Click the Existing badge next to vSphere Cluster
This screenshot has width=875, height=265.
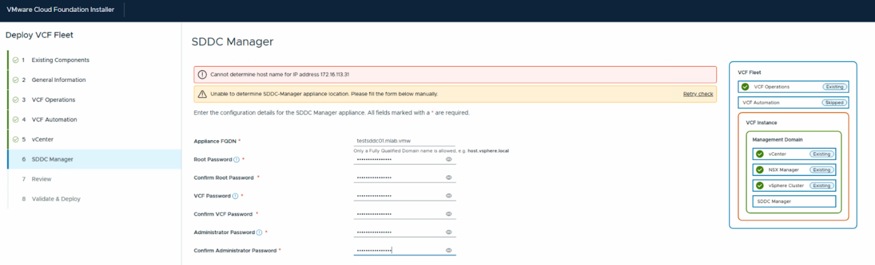(822, 186)
